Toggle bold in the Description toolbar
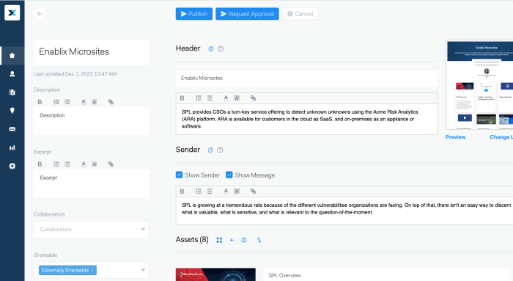This screenshot has height=281, width=513. point(40,102)
